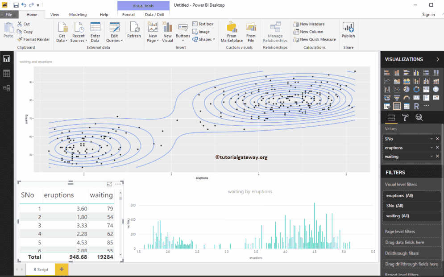Open the Data / Drill tab
Image resolution: width=444 pixels, height=277 pixels.
(x=154, y=15)
